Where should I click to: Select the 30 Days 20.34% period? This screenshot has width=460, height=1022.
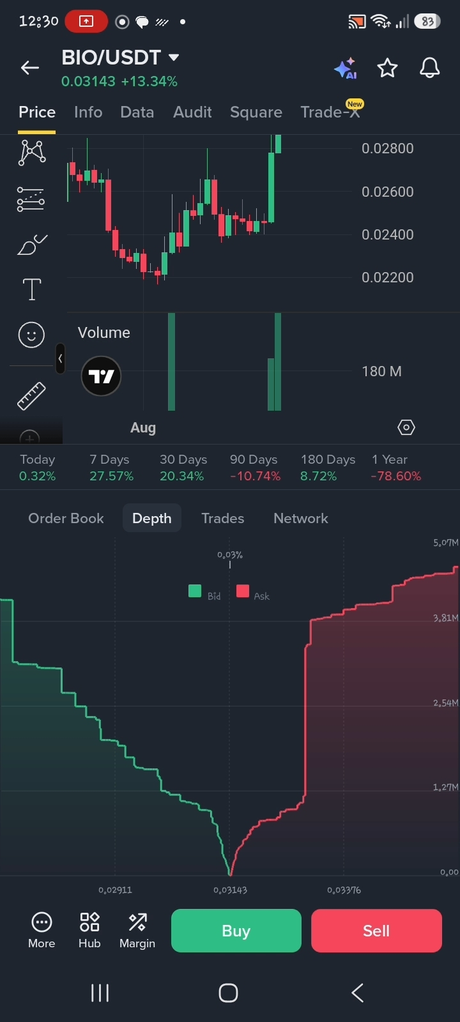click(x=183, y=468)
